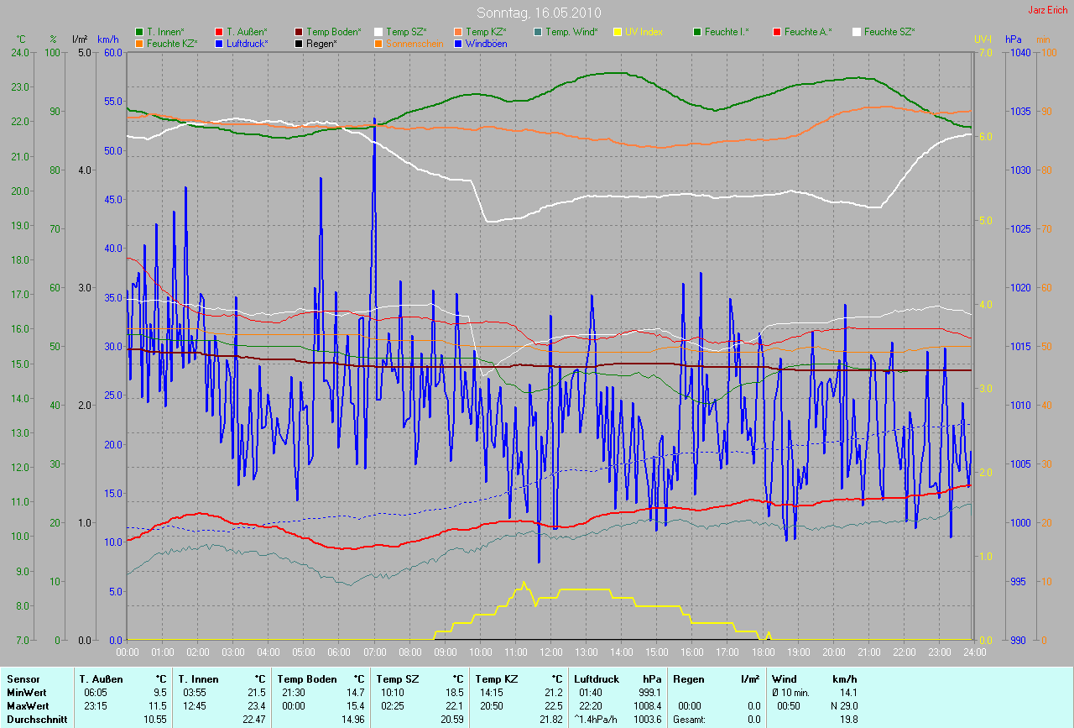Click the black Regen* legend swatch
This screenshot has width=1074, height=728.
point(299,43)
